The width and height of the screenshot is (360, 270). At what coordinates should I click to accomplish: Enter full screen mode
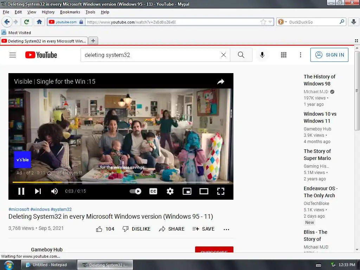[221, 191]
